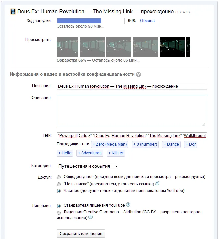The width and height of the screenshot is (219, 239).
Task: Add suggested tag Ddr
Action: click(191, 144)
